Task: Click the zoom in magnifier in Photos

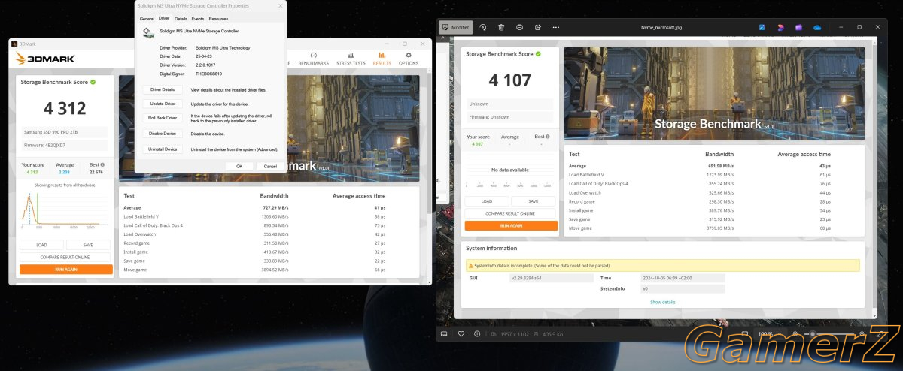Action: point(862,333)
